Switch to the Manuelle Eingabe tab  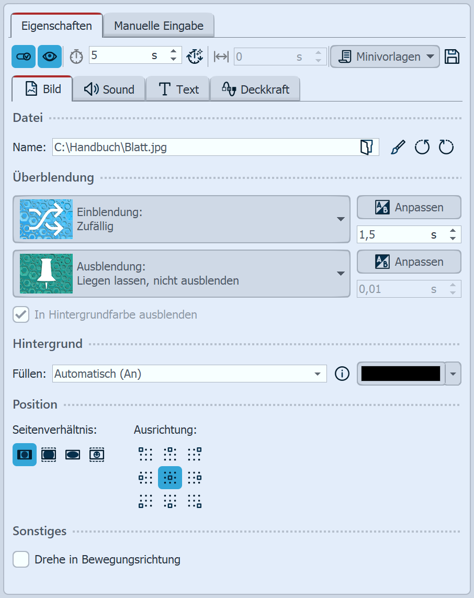point(158,24)
